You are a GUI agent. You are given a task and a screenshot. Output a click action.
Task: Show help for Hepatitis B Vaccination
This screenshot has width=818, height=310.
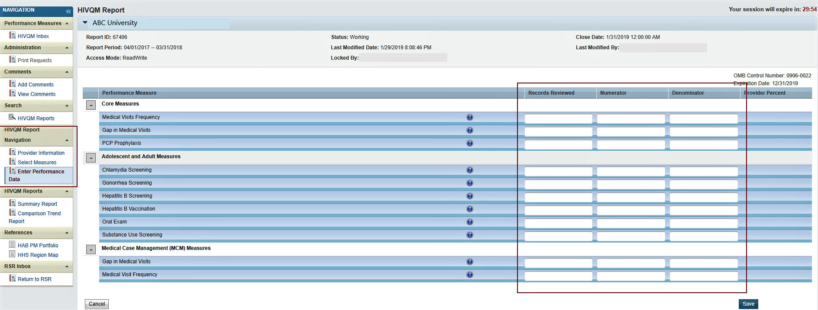(x=469, y=209)
